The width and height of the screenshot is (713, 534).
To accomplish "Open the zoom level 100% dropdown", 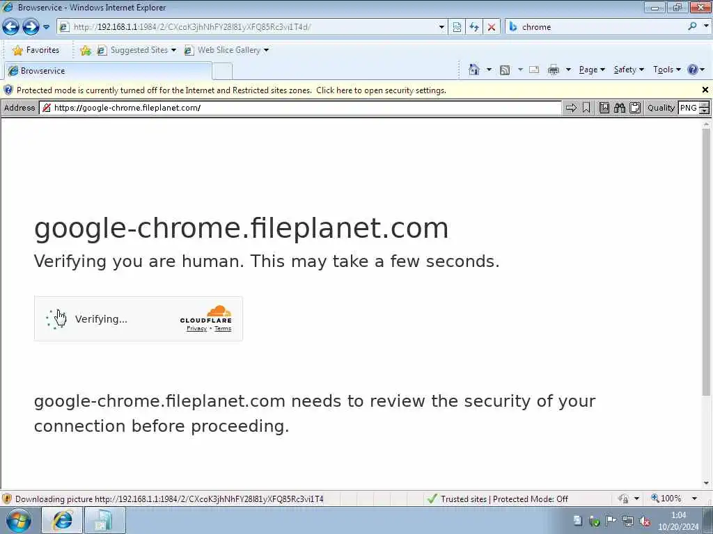I will pyautogui.click(x=694, y=499).
